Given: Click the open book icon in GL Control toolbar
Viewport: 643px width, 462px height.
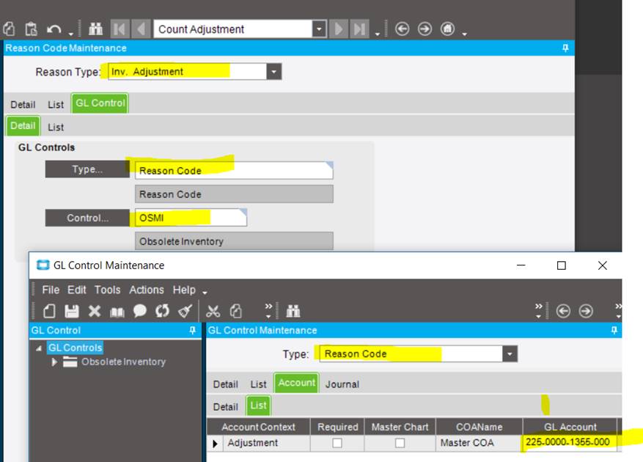Looking at the screenshot, I should click(117, 312).
